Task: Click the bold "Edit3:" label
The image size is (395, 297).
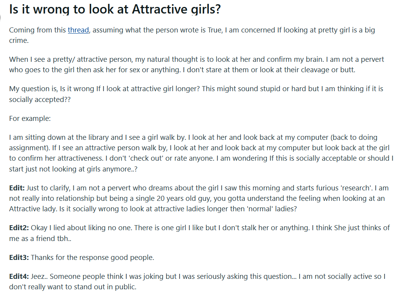Action: click(x=19, y=258)
